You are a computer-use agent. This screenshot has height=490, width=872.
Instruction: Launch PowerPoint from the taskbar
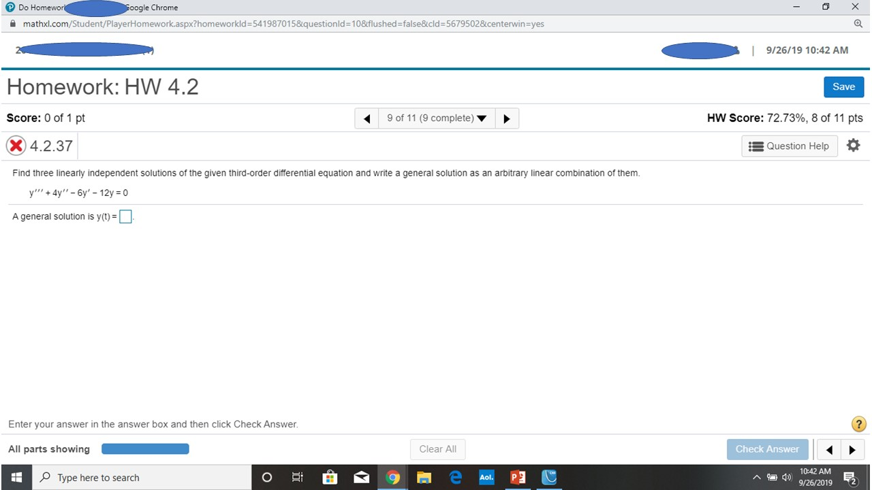518,477
